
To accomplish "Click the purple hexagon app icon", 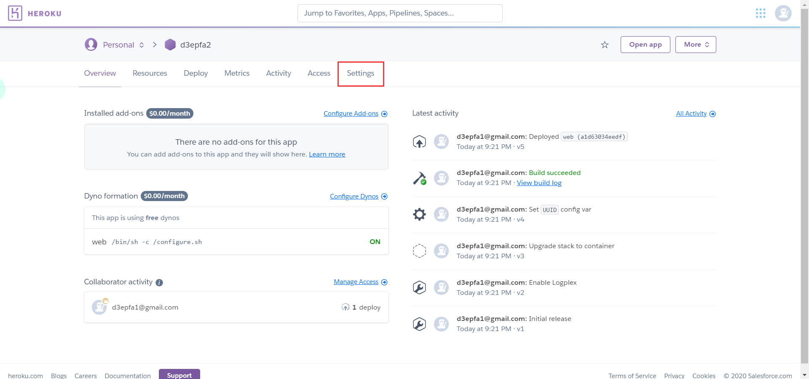I will pos(170,45).
